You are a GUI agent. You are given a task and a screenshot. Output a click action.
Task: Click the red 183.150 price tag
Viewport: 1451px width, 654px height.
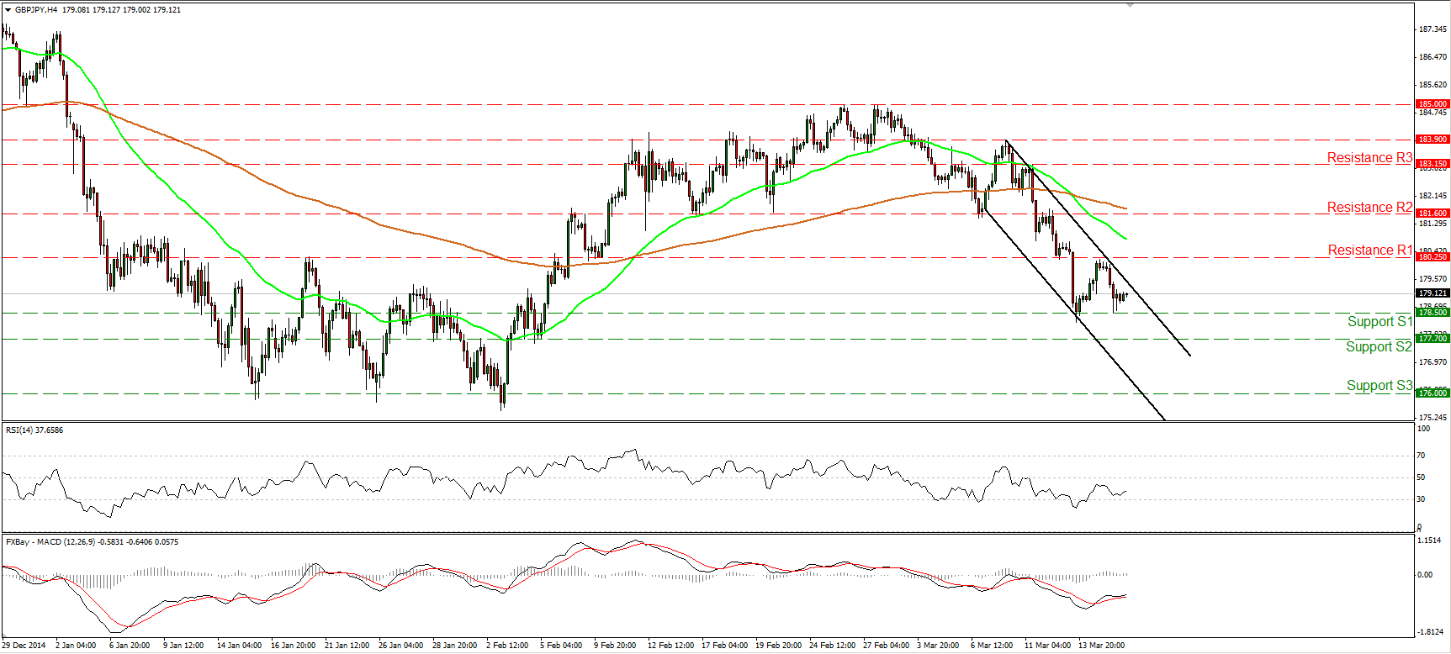coord(1432,164)
